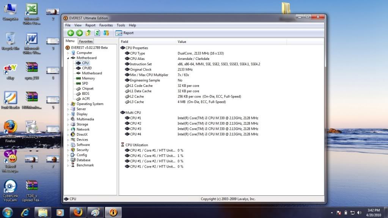
Task: Select the Devices tree item
Action: [x=82, y=140]
